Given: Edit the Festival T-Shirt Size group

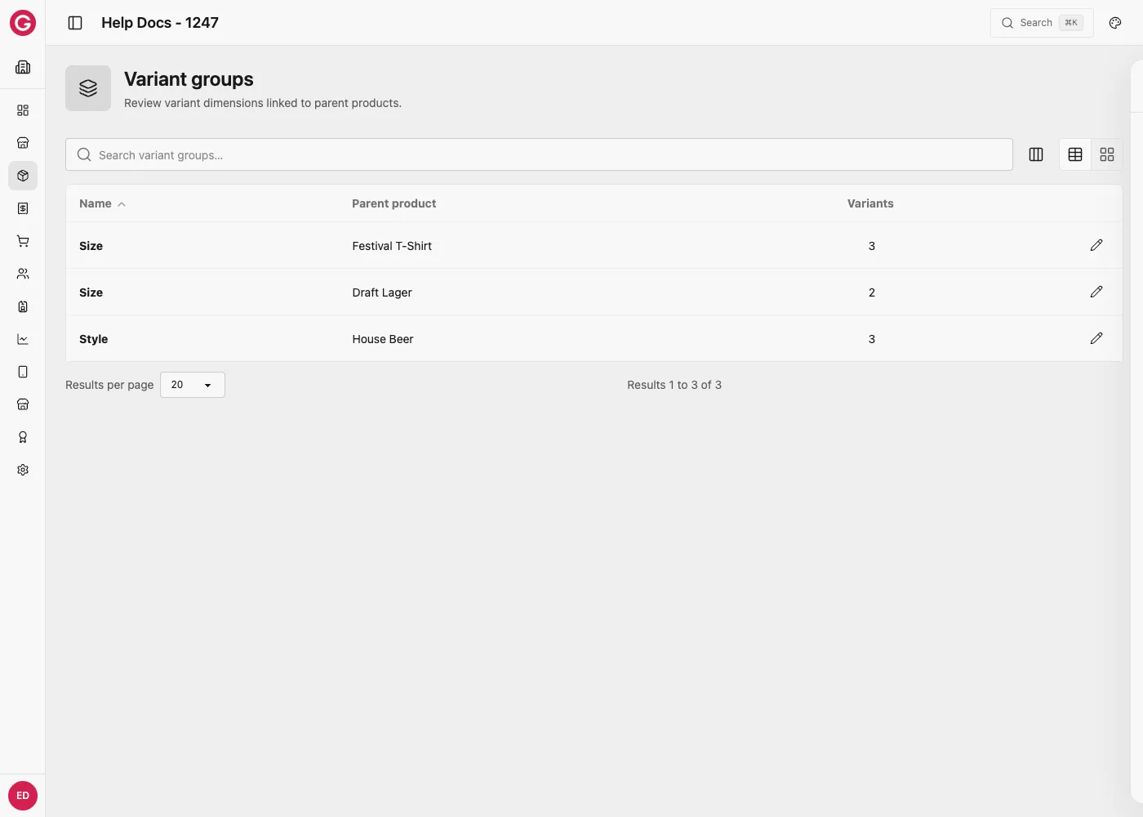Looking at the screenshot, I should pos(1096,245).
